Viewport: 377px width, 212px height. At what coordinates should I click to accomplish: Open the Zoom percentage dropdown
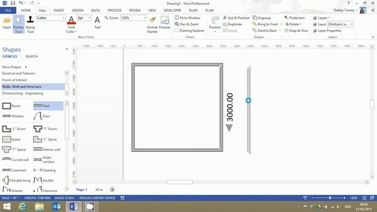coord(144,18)
